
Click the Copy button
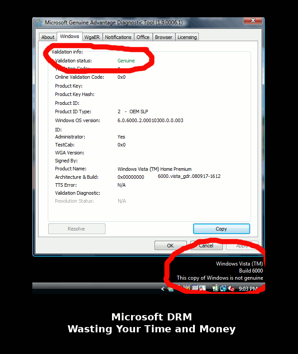(221, 229)
